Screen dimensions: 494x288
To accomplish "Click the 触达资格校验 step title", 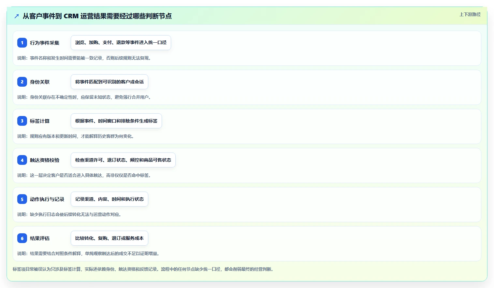I will coord(45,160).
